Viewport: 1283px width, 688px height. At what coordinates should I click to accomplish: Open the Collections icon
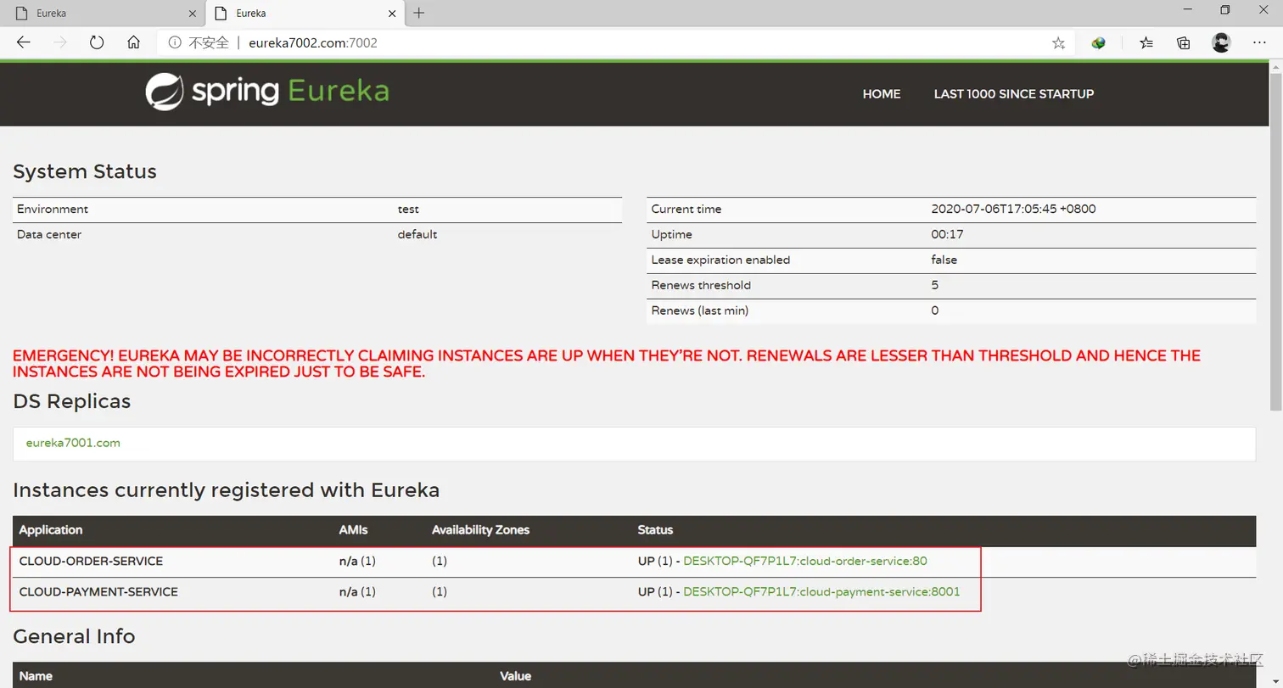1184,42
